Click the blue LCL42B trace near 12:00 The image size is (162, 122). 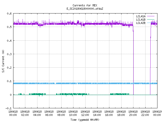coord(85,83)
